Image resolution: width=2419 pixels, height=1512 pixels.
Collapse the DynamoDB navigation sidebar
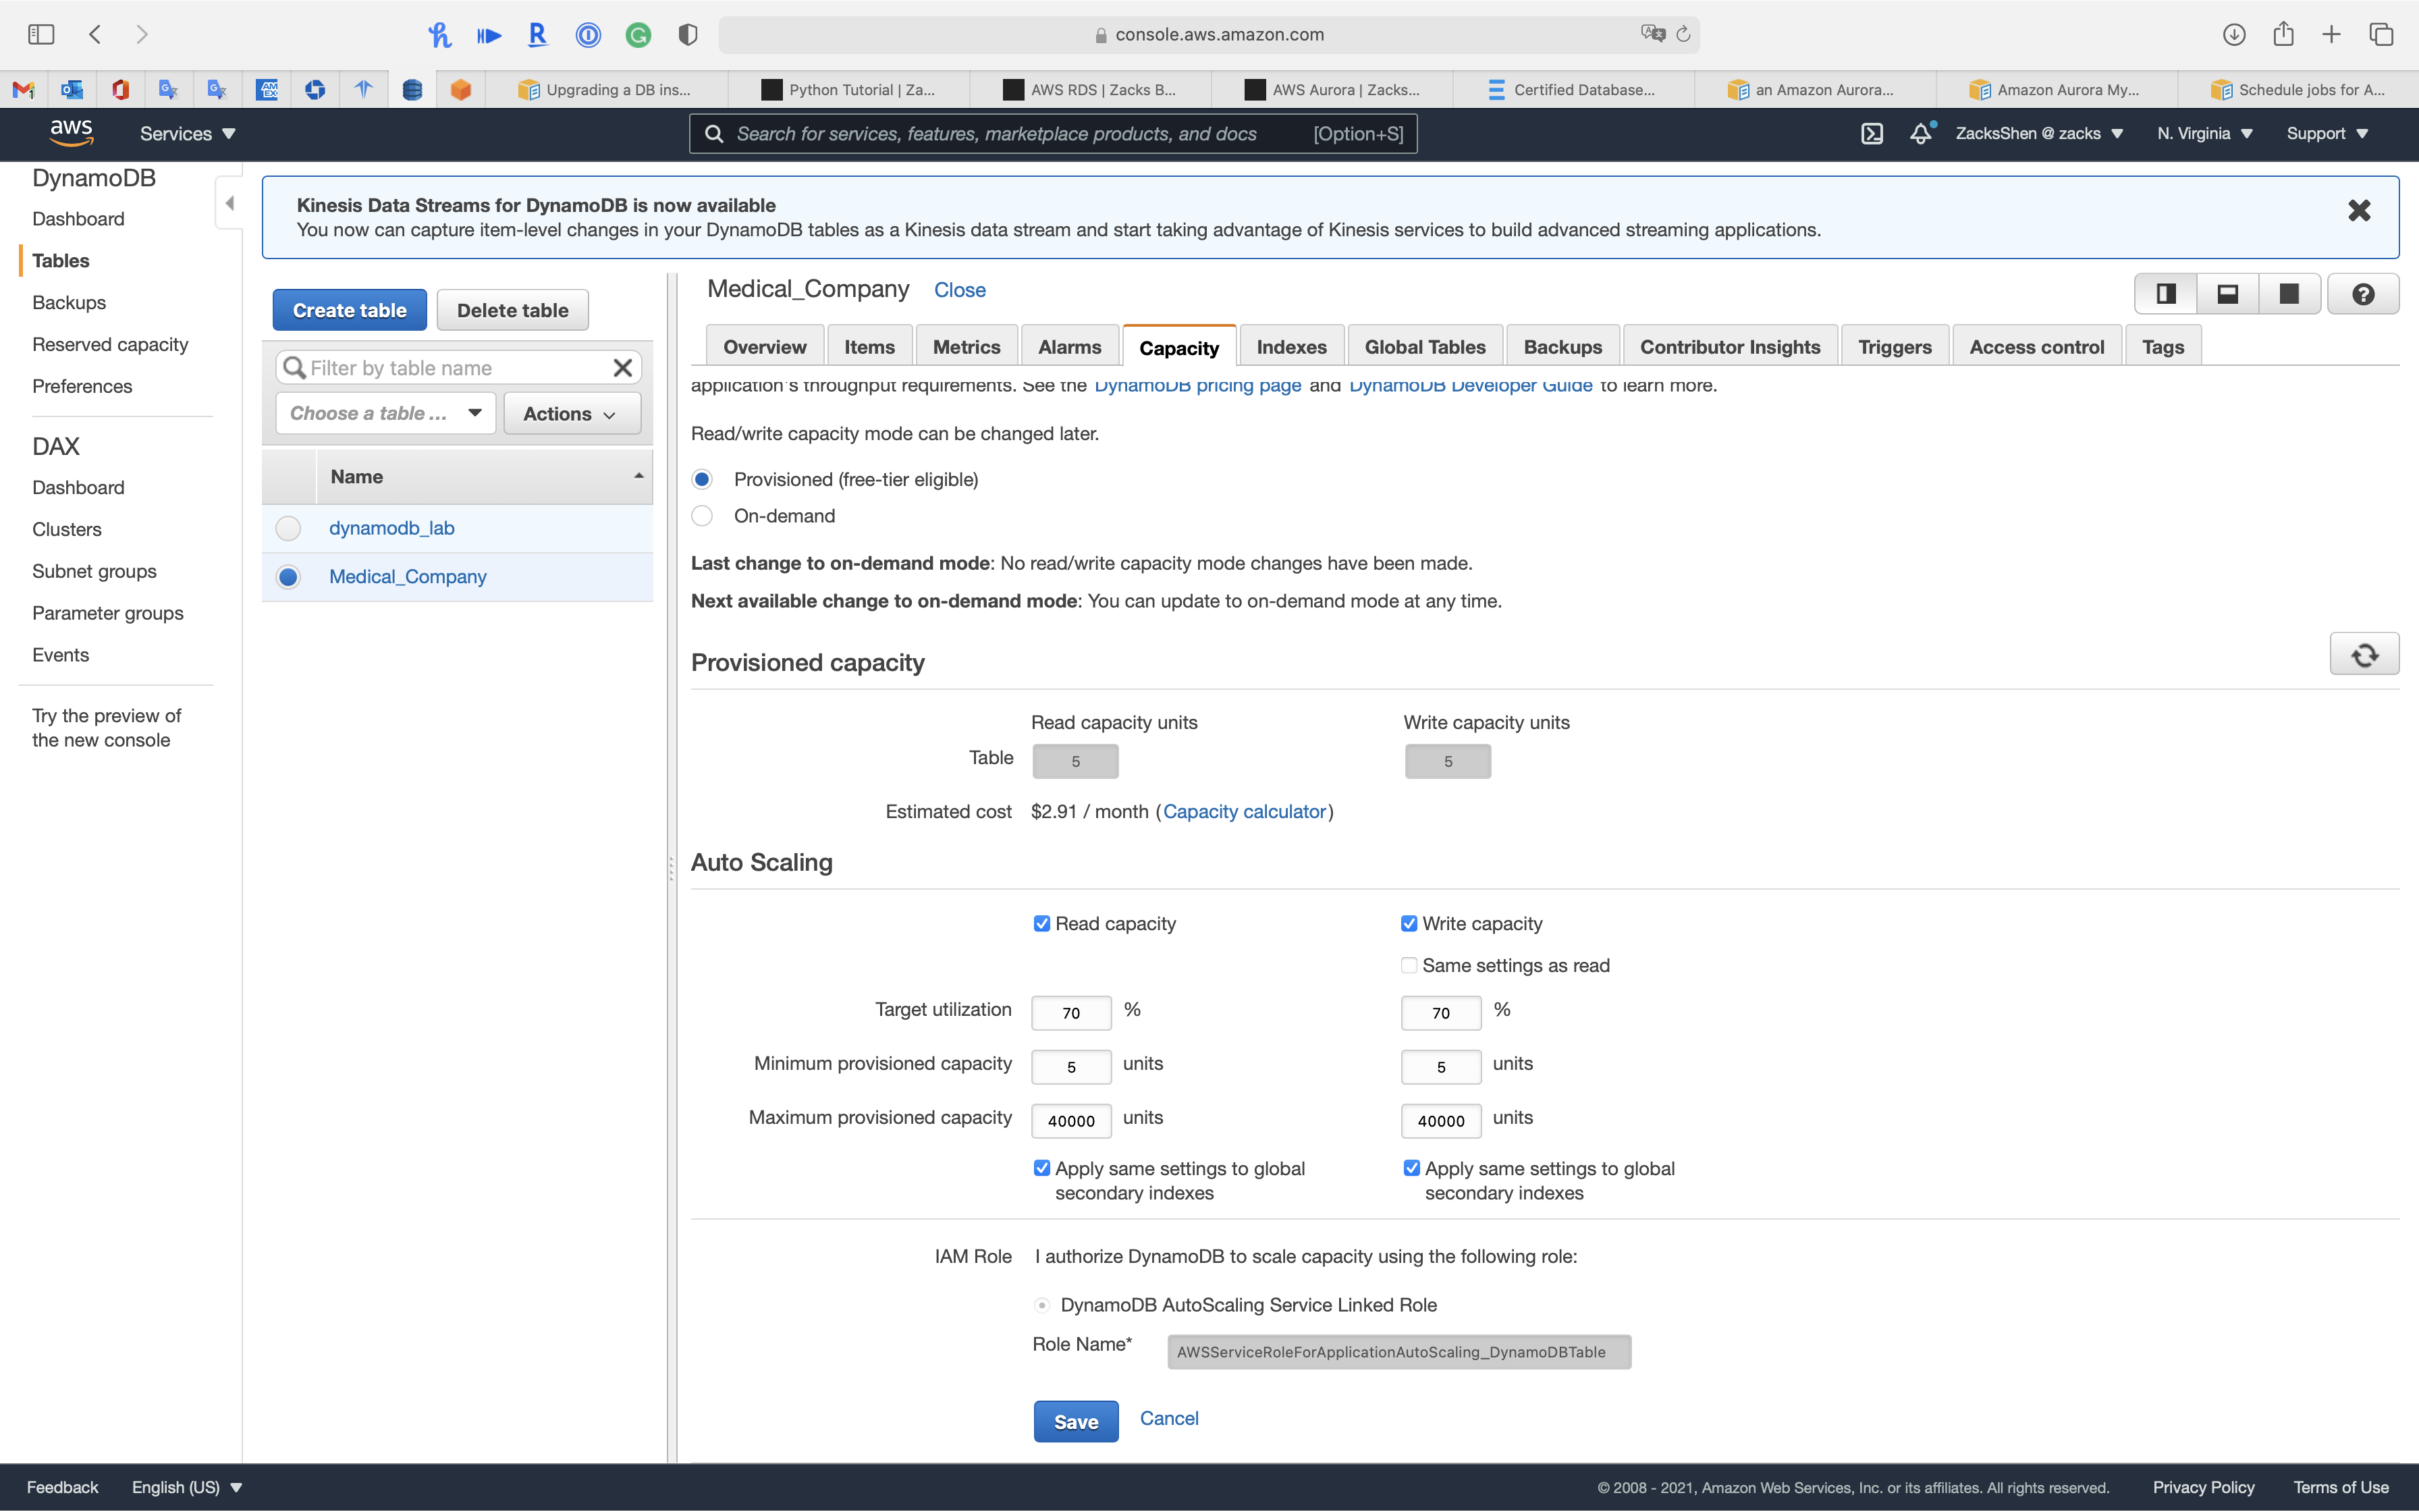pos(230,204)
